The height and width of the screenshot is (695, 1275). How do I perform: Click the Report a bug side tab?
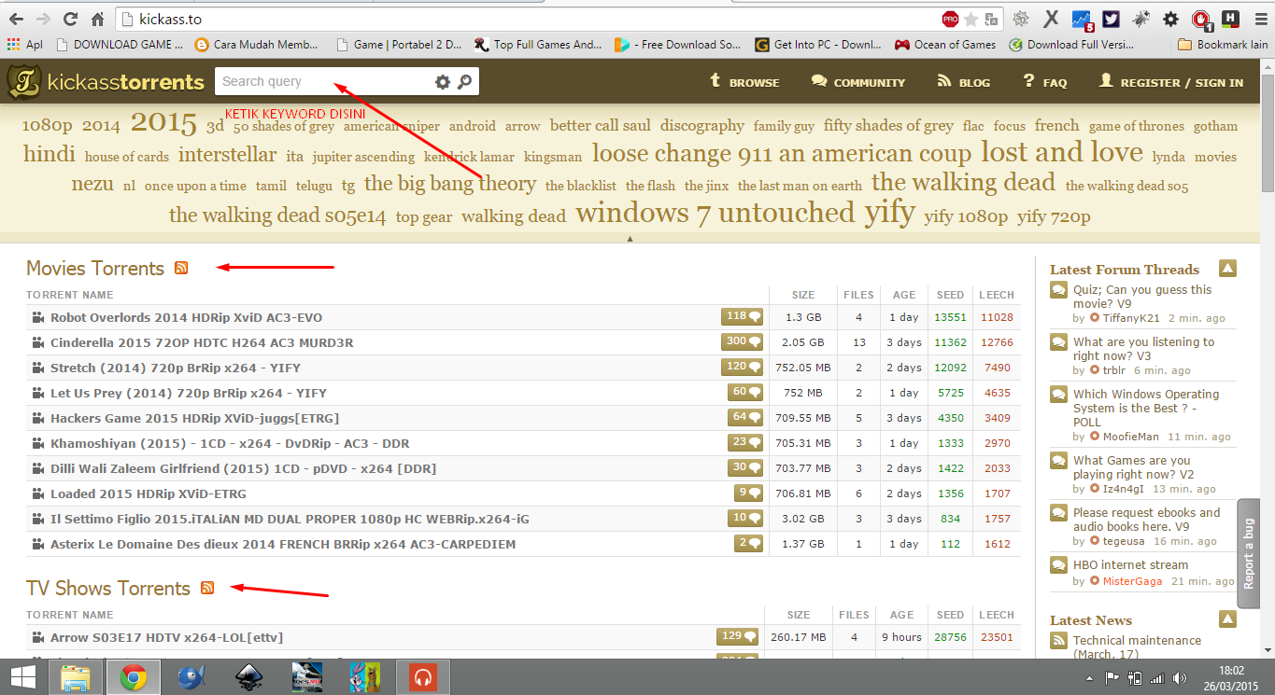[x=1250, y=552]
